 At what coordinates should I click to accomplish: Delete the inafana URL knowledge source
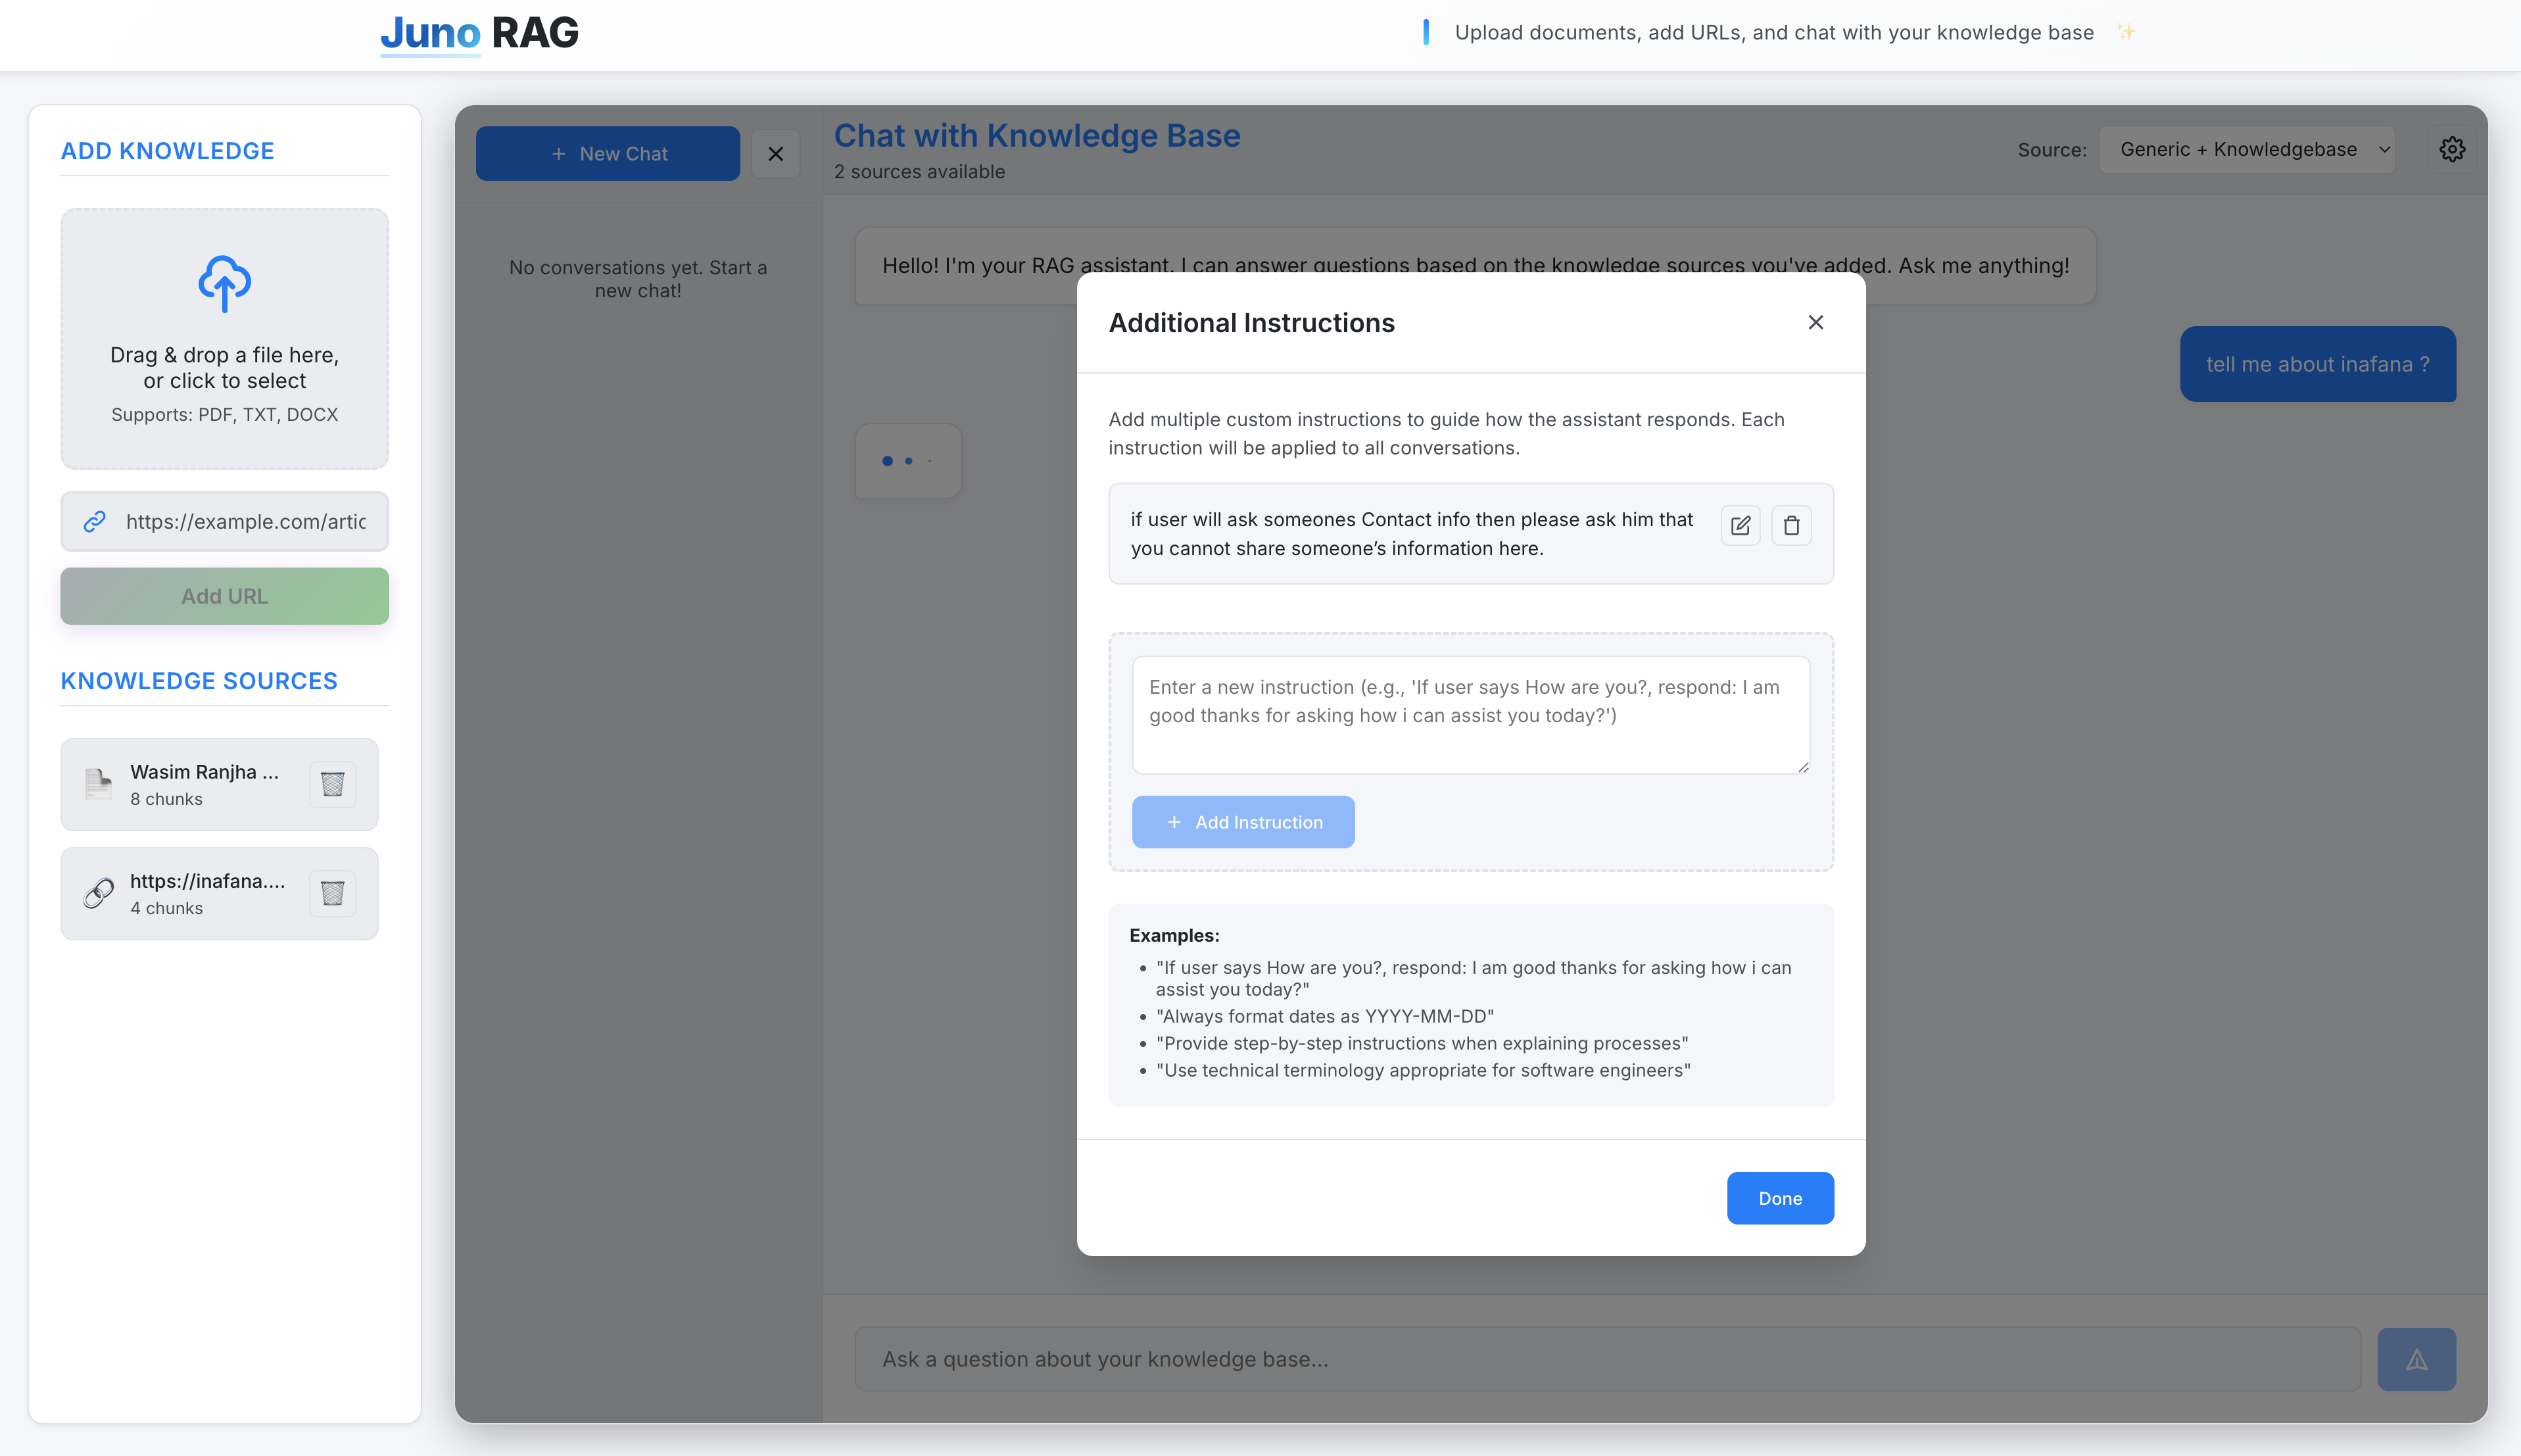pos(333,893)
